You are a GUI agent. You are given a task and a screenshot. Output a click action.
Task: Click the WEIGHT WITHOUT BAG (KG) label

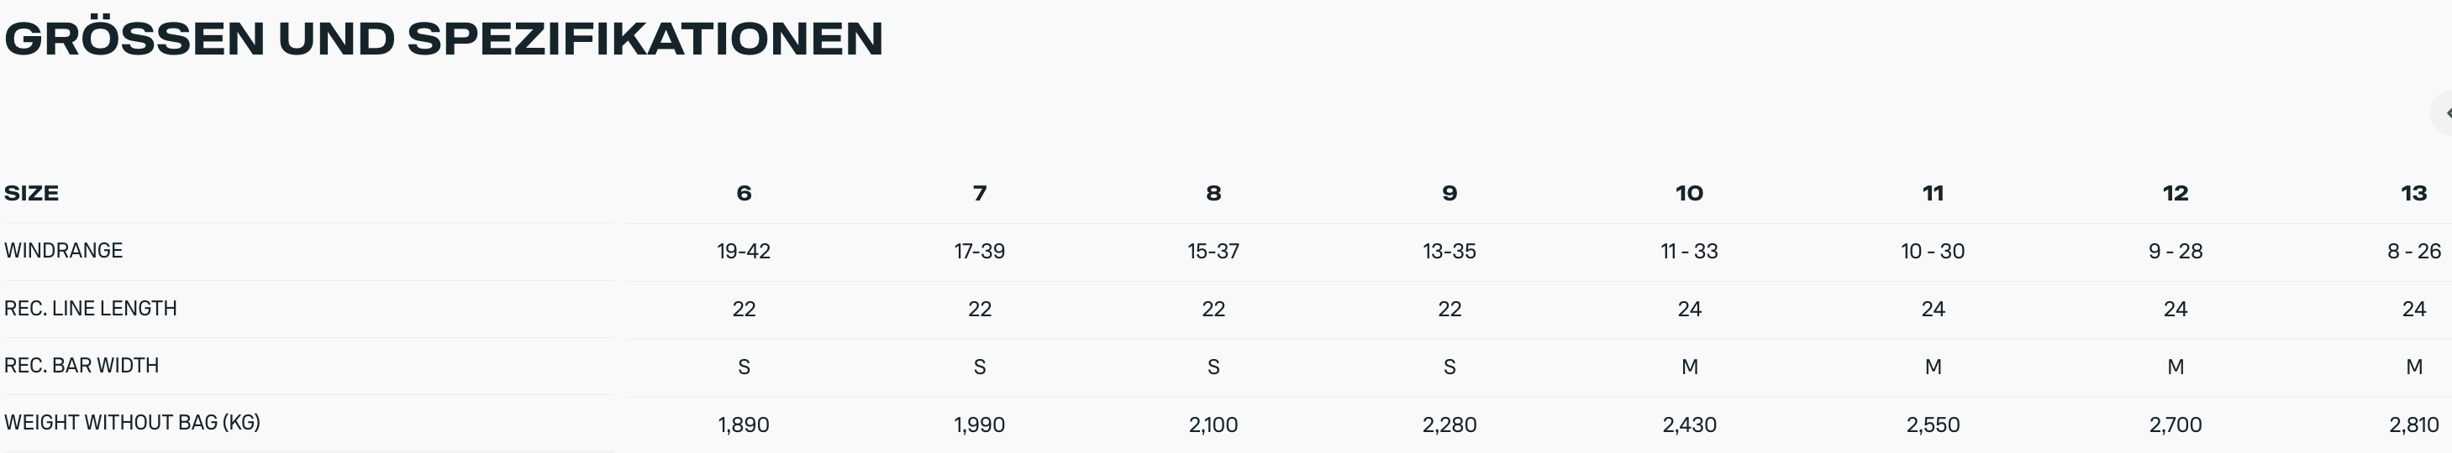click(132, 423)
